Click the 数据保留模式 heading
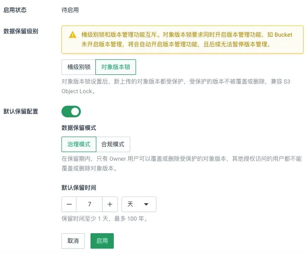The image size is (305, 253). (x=78, y=128)
